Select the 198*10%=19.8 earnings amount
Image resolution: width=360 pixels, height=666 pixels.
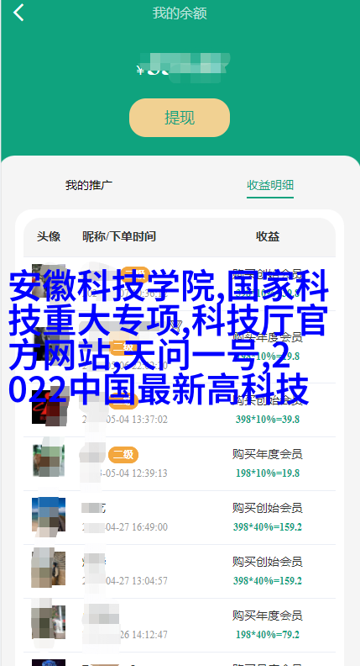[x=268, y=473]
